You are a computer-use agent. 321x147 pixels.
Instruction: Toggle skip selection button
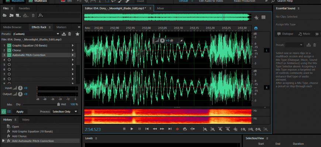click(x=193, y=129)
